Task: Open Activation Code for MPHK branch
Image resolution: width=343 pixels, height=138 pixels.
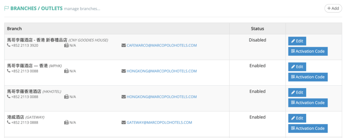Action: click(x=308, y=77)
